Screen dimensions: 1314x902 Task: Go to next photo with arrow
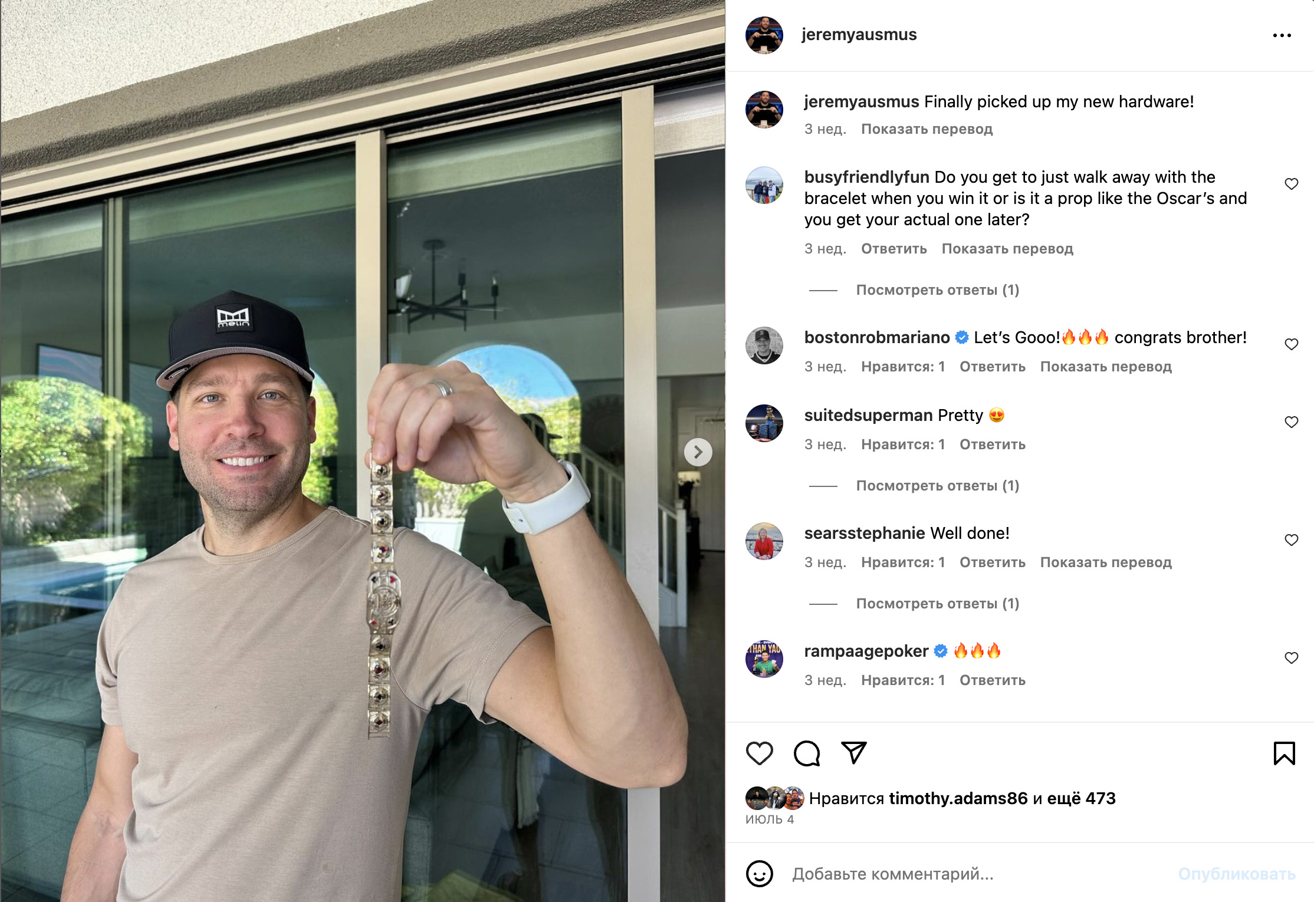[x=698, y=452]
